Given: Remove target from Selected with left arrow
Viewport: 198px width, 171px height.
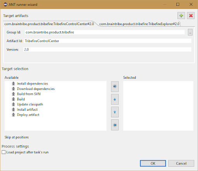Looking at the screenshot, I should pos(115,125).
